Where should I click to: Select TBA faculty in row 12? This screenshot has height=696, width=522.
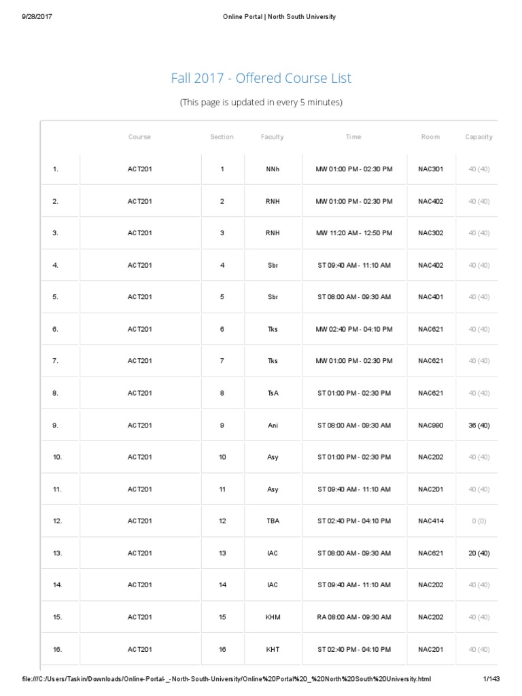(273, 521)
